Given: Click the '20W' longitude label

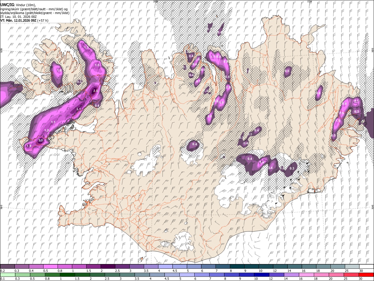Looking at the screenshot, I should pos(155,1).
